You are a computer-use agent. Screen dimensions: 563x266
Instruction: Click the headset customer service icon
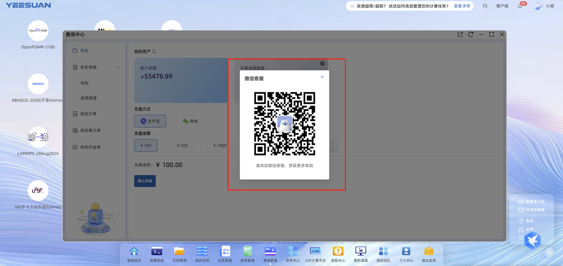pos(485,6)
